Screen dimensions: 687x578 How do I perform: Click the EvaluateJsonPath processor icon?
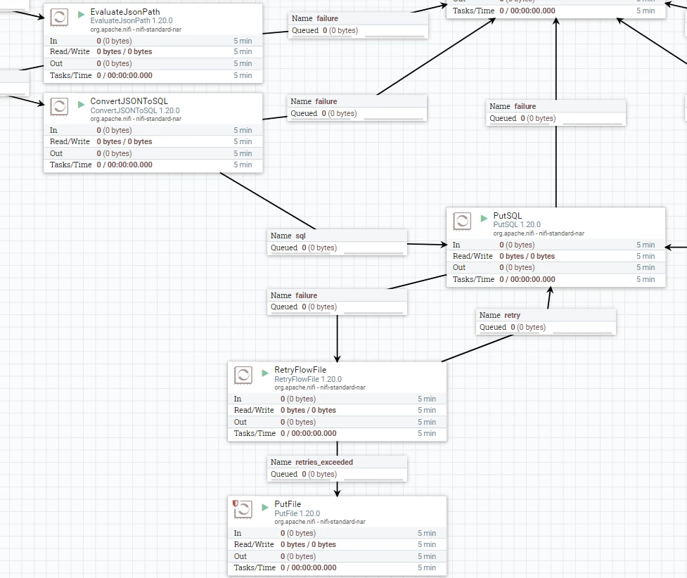(59, 18)
